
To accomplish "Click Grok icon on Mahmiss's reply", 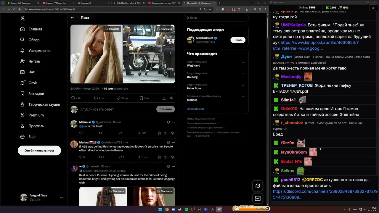I will coord(168,122).
